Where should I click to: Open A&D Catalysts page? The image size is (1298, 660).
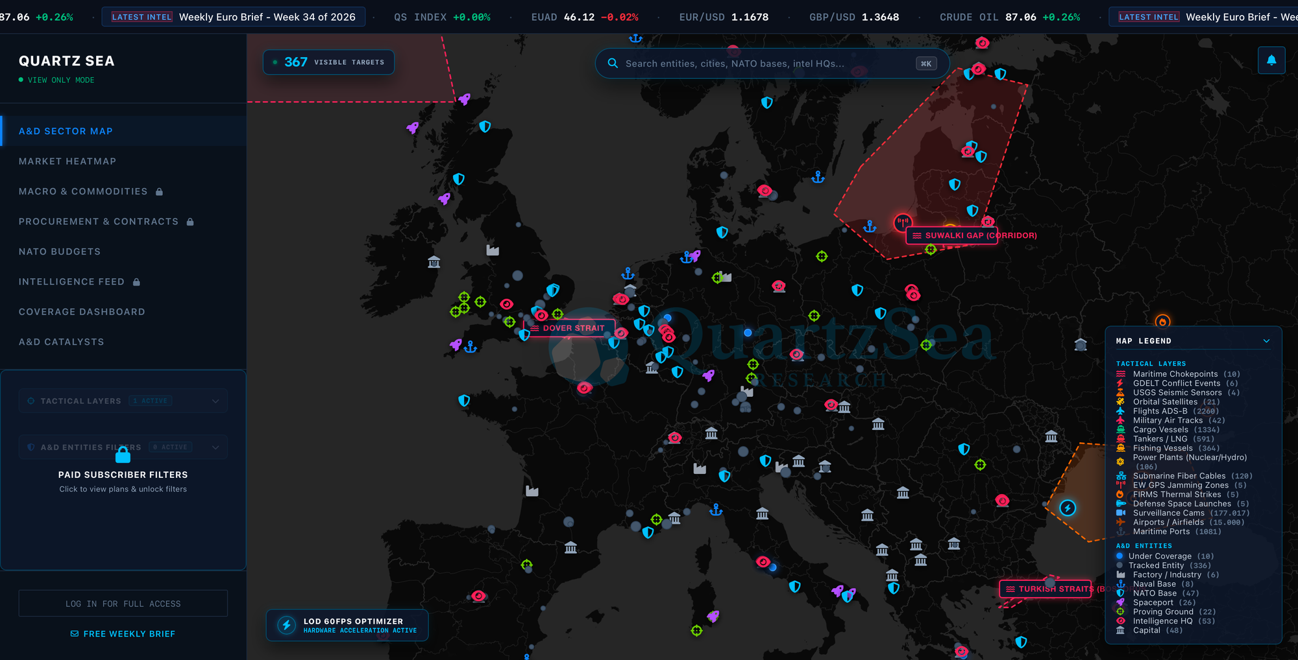click(123, 342)
